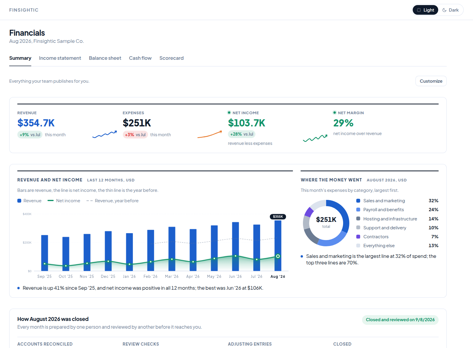Viewport: 473px width, 348px height.
Task: Open the Balance sheet tab
Action: pyautogui.click(x=105, y=58)
